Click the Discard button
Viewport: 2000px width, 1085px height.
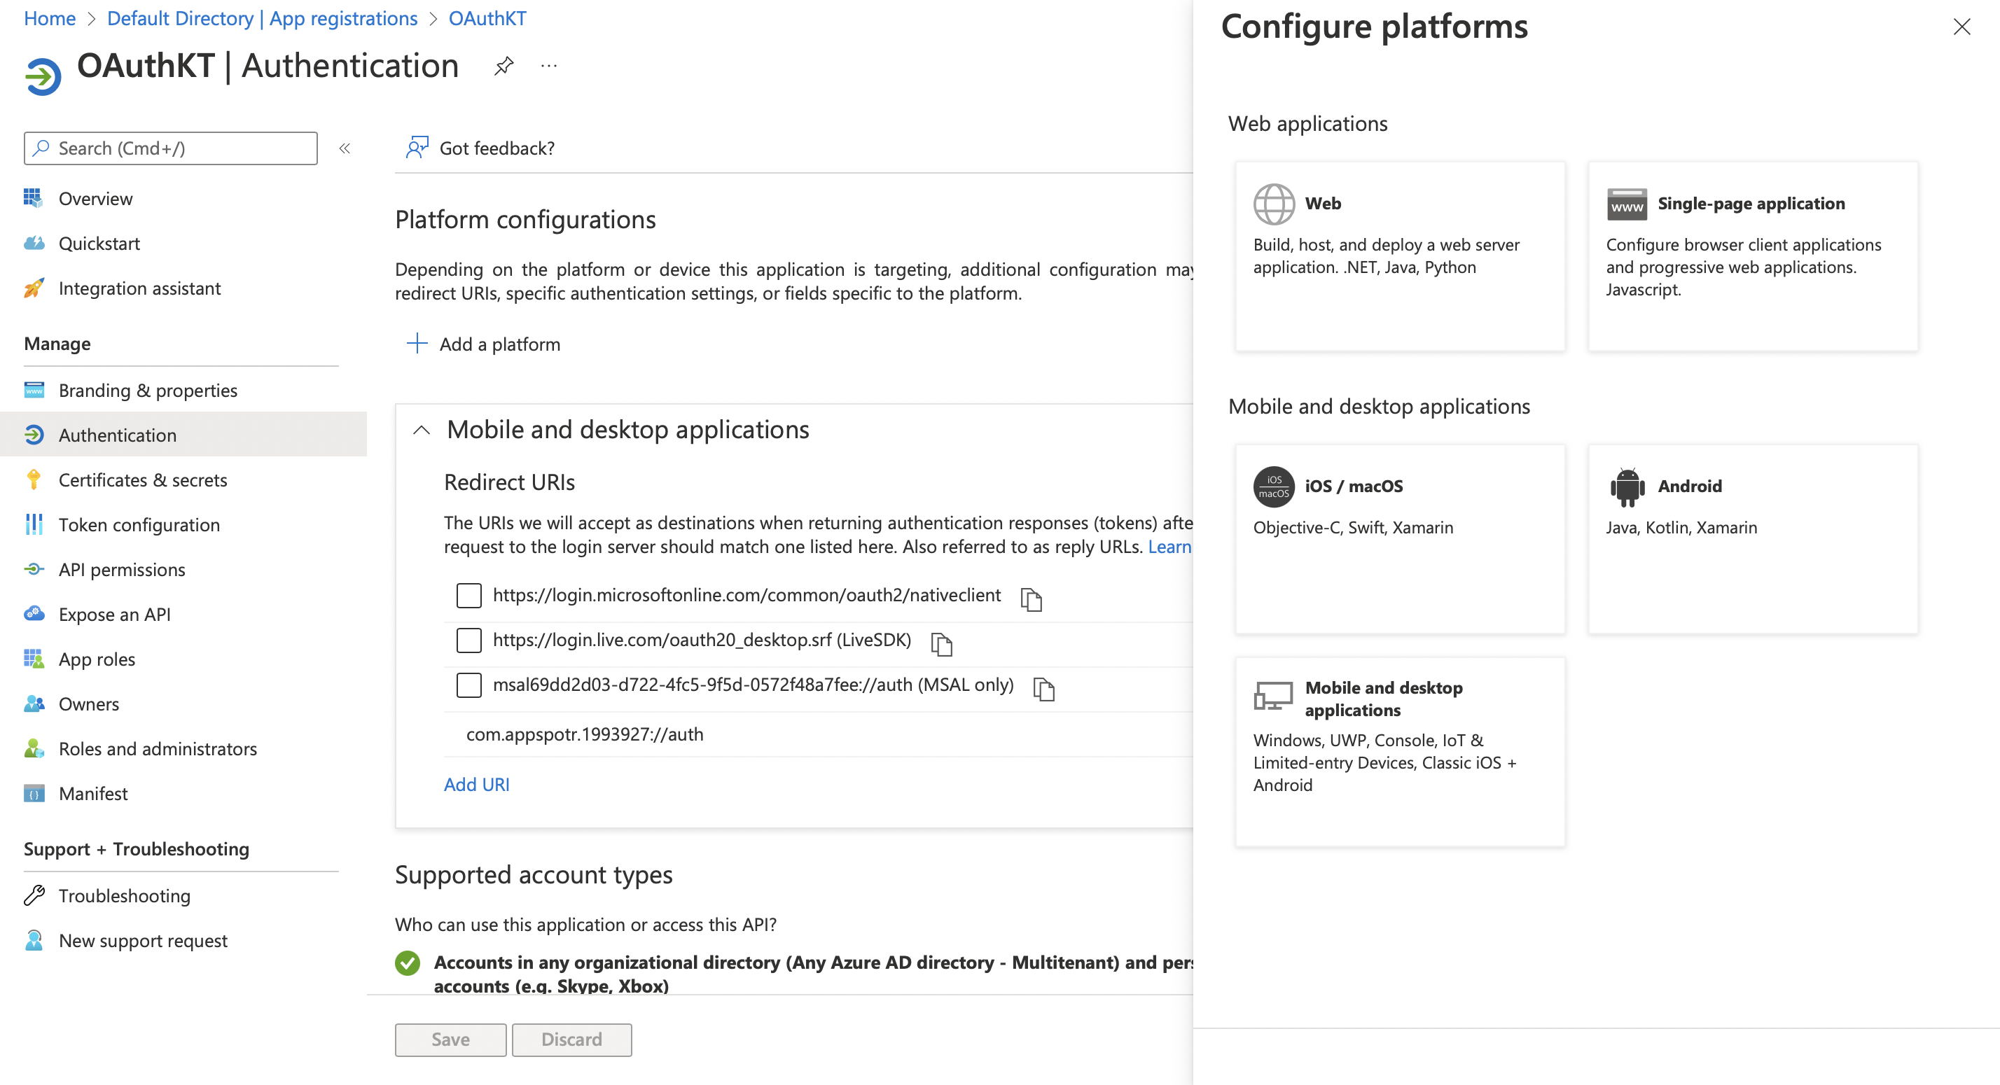(x=571, y=1041)
